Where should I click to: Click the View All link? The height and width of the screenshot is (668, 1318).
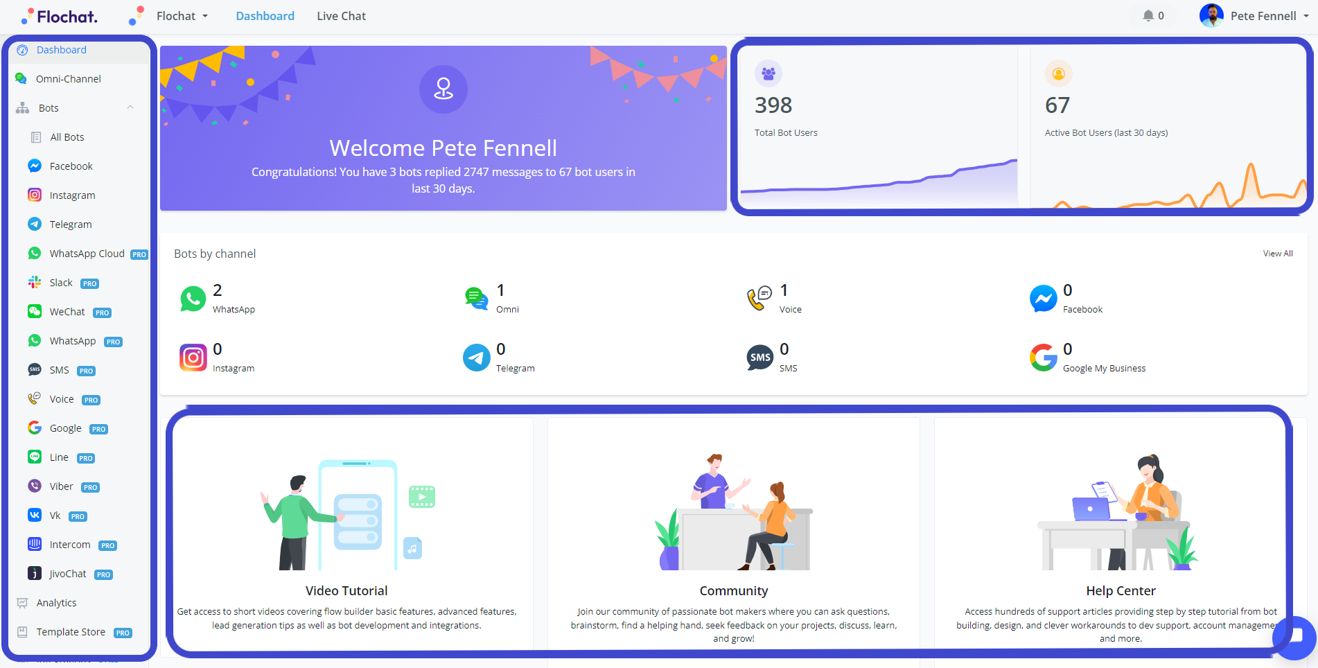pyautogui.click(x=1277, y=254)
